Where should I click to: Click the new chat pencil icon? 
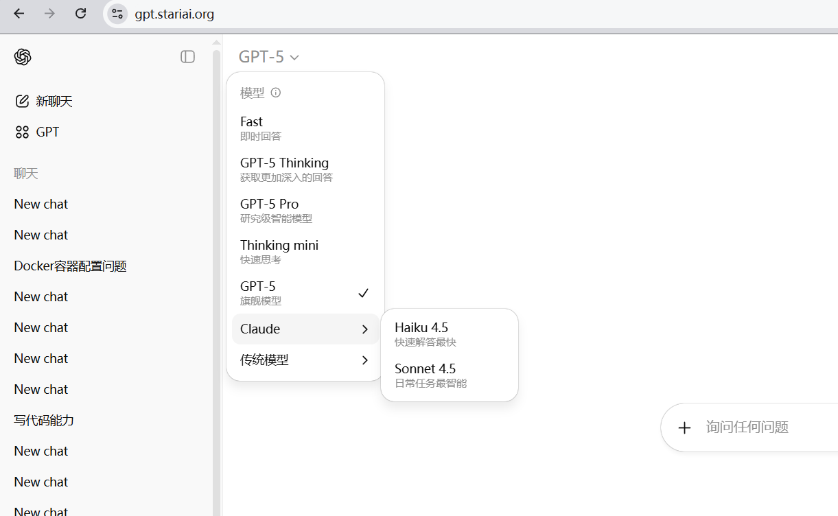click(x=23, y=102)
